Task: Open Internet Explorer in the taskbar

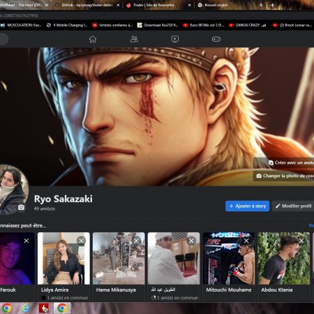Action: click(25, 308)
